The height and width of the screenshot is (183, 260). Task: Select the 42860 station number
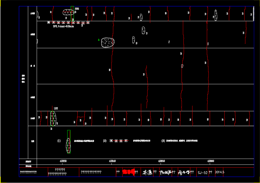click(211, 161)
